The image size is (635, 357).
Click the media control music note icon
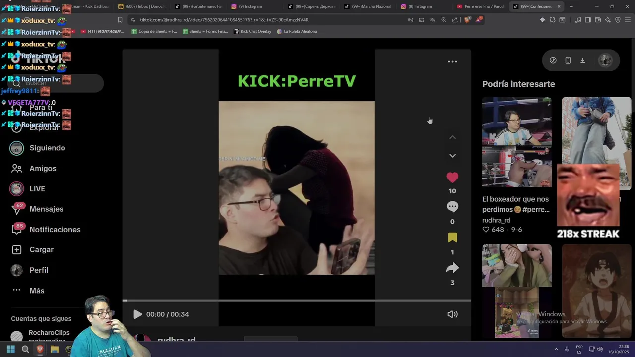[x=578, y=20]
